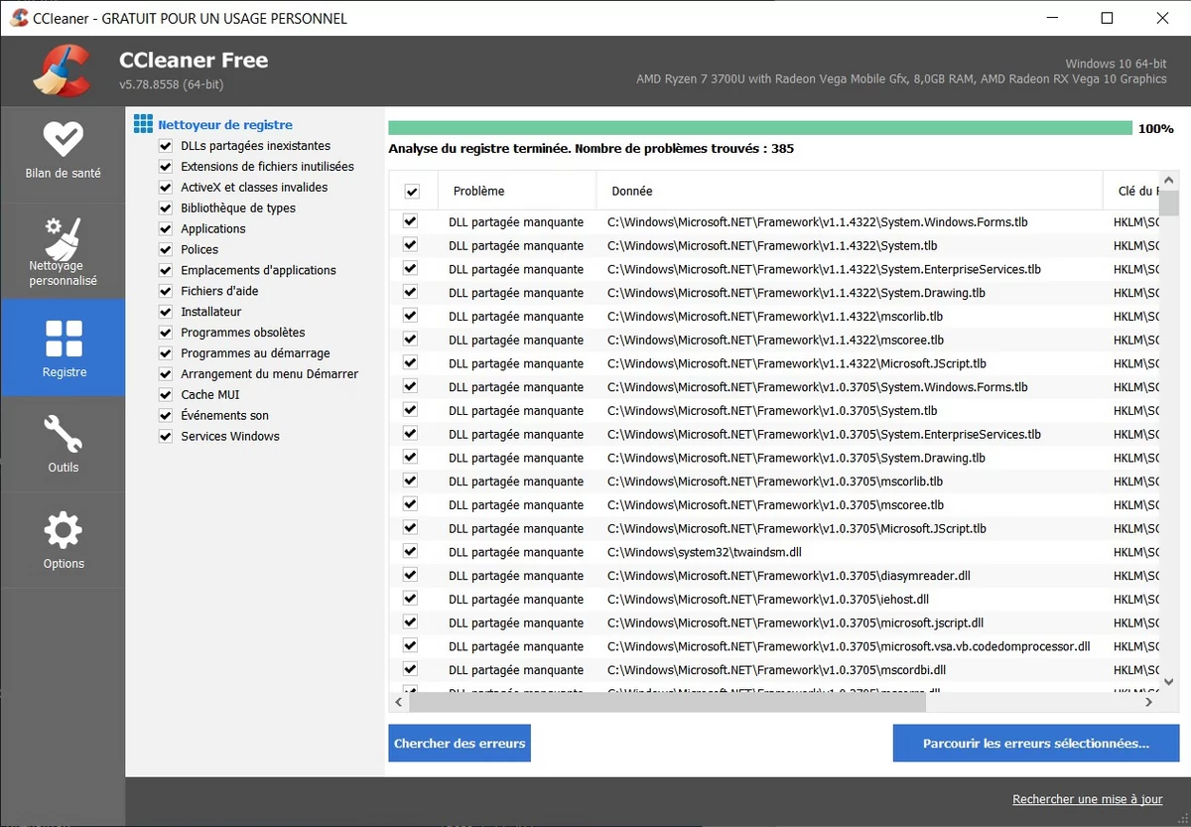
Task: Click the Clé du registre column header
Action: [1130, 191]
